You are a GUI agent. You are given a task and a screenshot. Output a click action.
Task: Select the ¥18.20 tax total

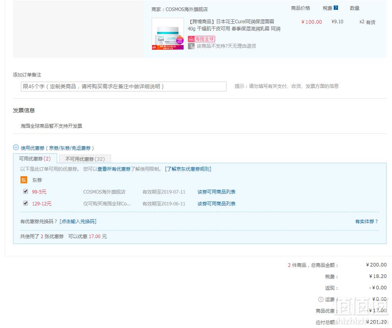click(x=378, y=276)
